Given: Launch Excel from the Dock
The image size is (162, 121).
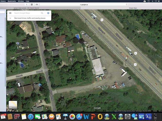Looking at the screenshot, I should tap(114, 117).
